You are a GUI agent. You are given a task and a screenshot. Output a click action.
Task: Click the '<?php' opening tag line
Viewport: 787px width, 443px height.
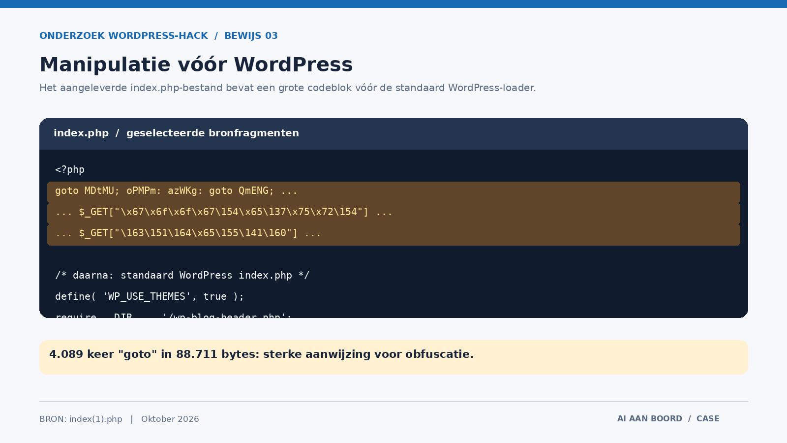pyautogui.click(x=70, y=169)
